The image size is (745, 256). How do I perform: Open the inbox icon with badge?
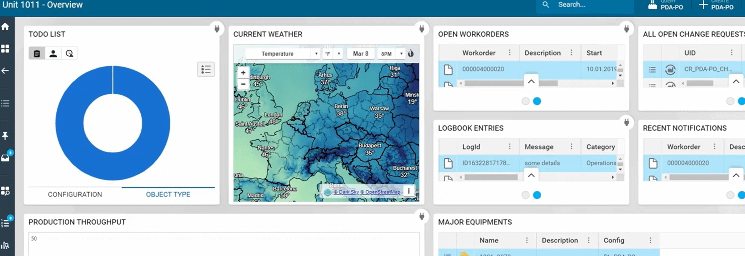coord(5,158)
